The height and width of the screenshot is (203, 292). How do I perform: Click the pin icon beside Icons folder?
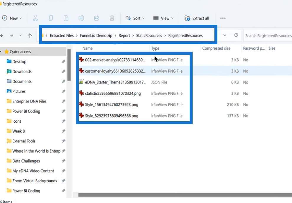click(x=63, y=121)
